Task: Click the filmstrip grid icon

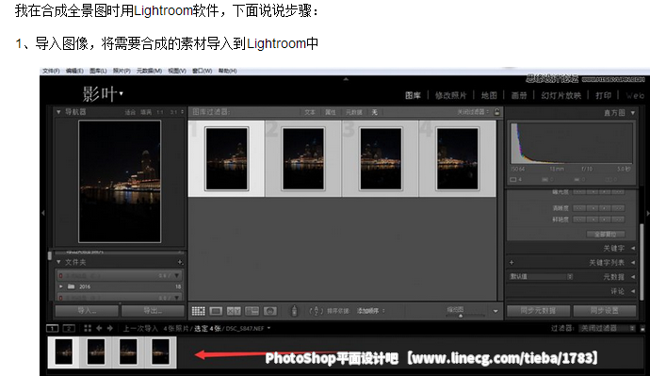Action: click(x=88, y=328)
